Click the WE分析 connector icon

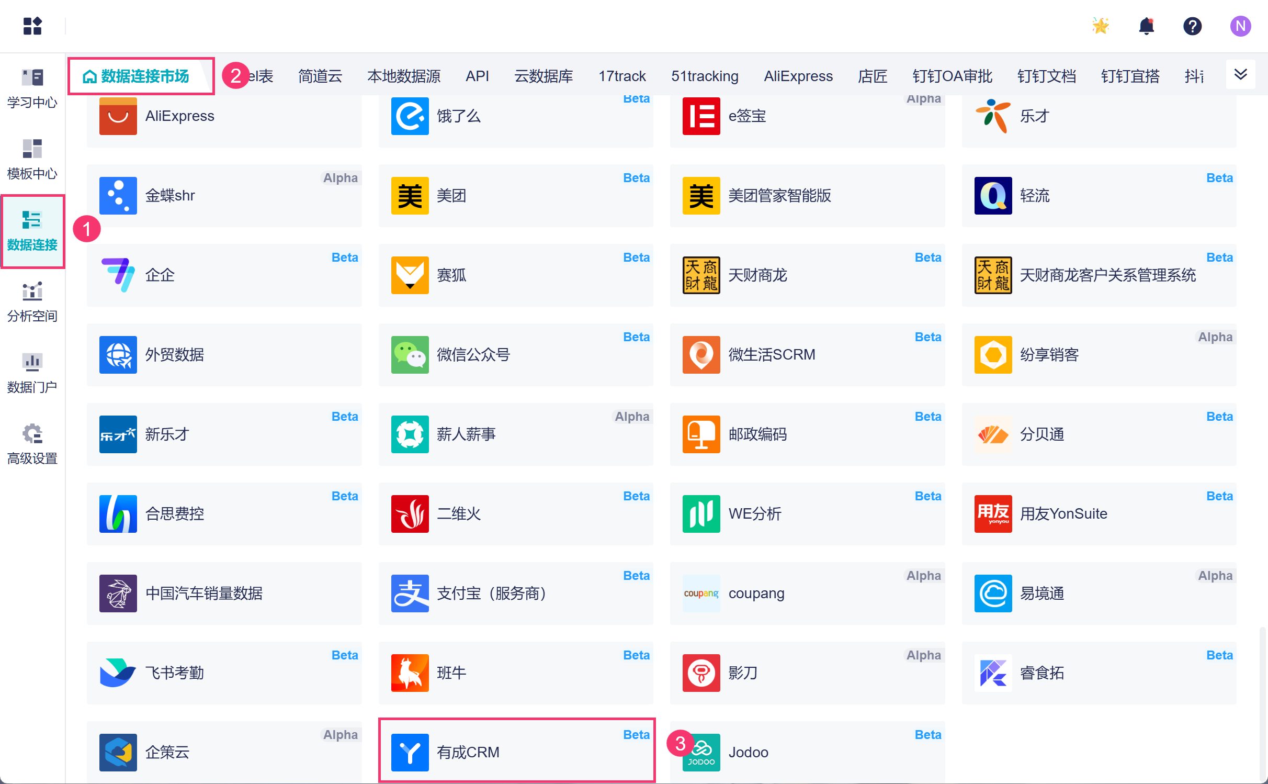coord(701,513)
